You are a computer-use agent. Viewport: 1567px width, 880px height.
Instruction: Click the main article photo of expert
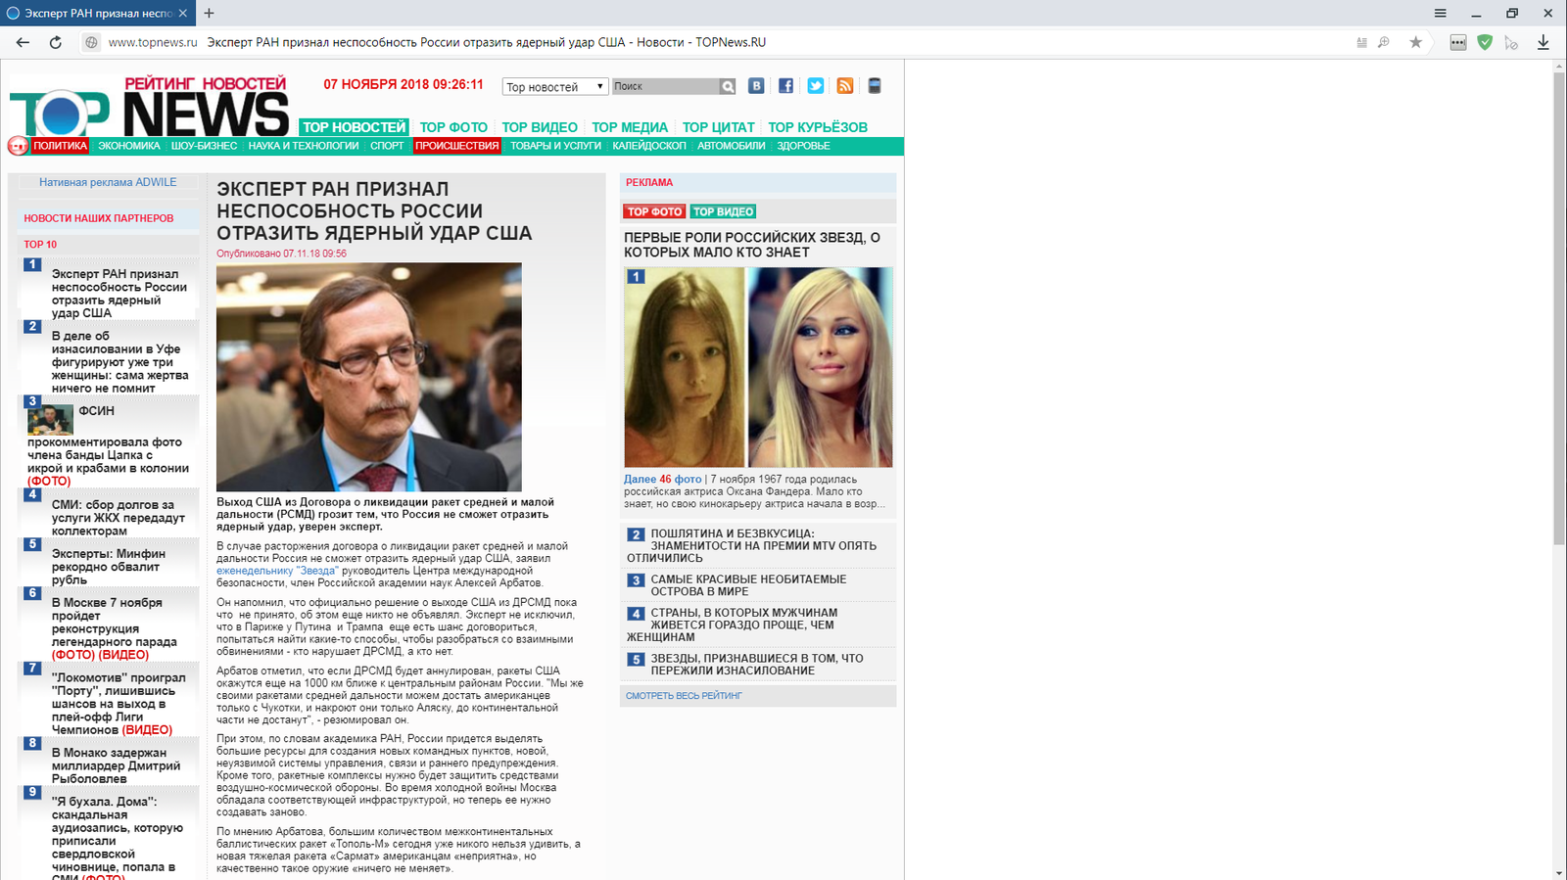[x=369, y=377]
